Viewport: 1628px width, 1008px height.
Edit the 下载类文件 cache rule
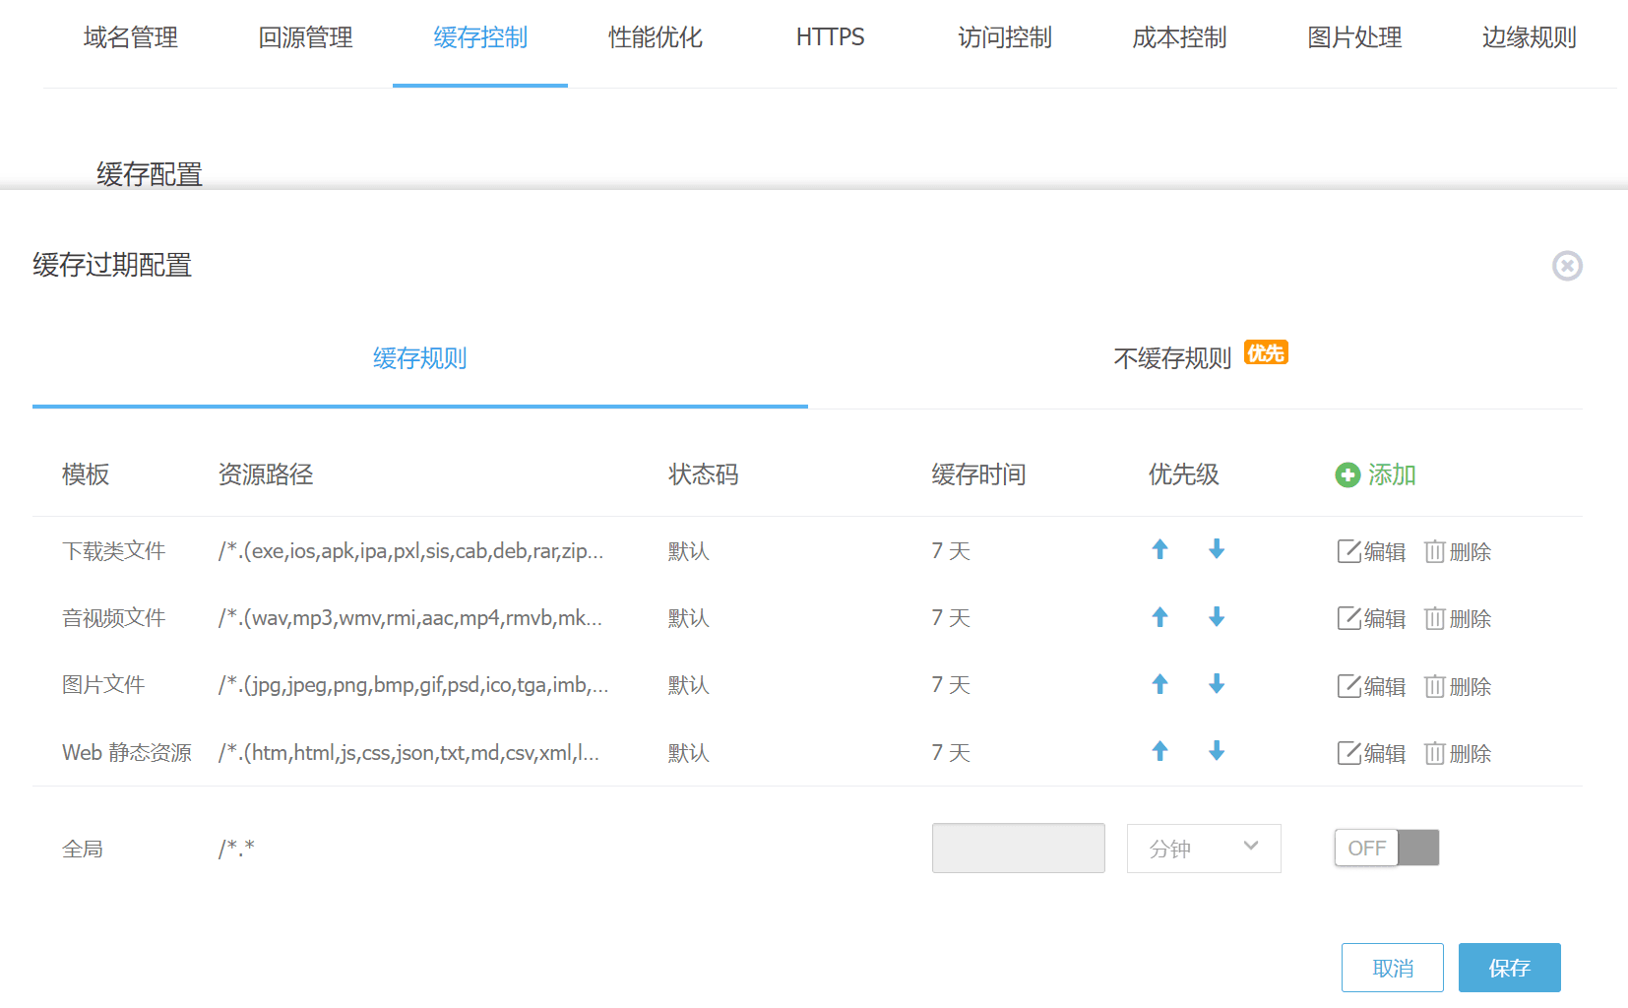pyautogui.click(x=1371, y=551)
